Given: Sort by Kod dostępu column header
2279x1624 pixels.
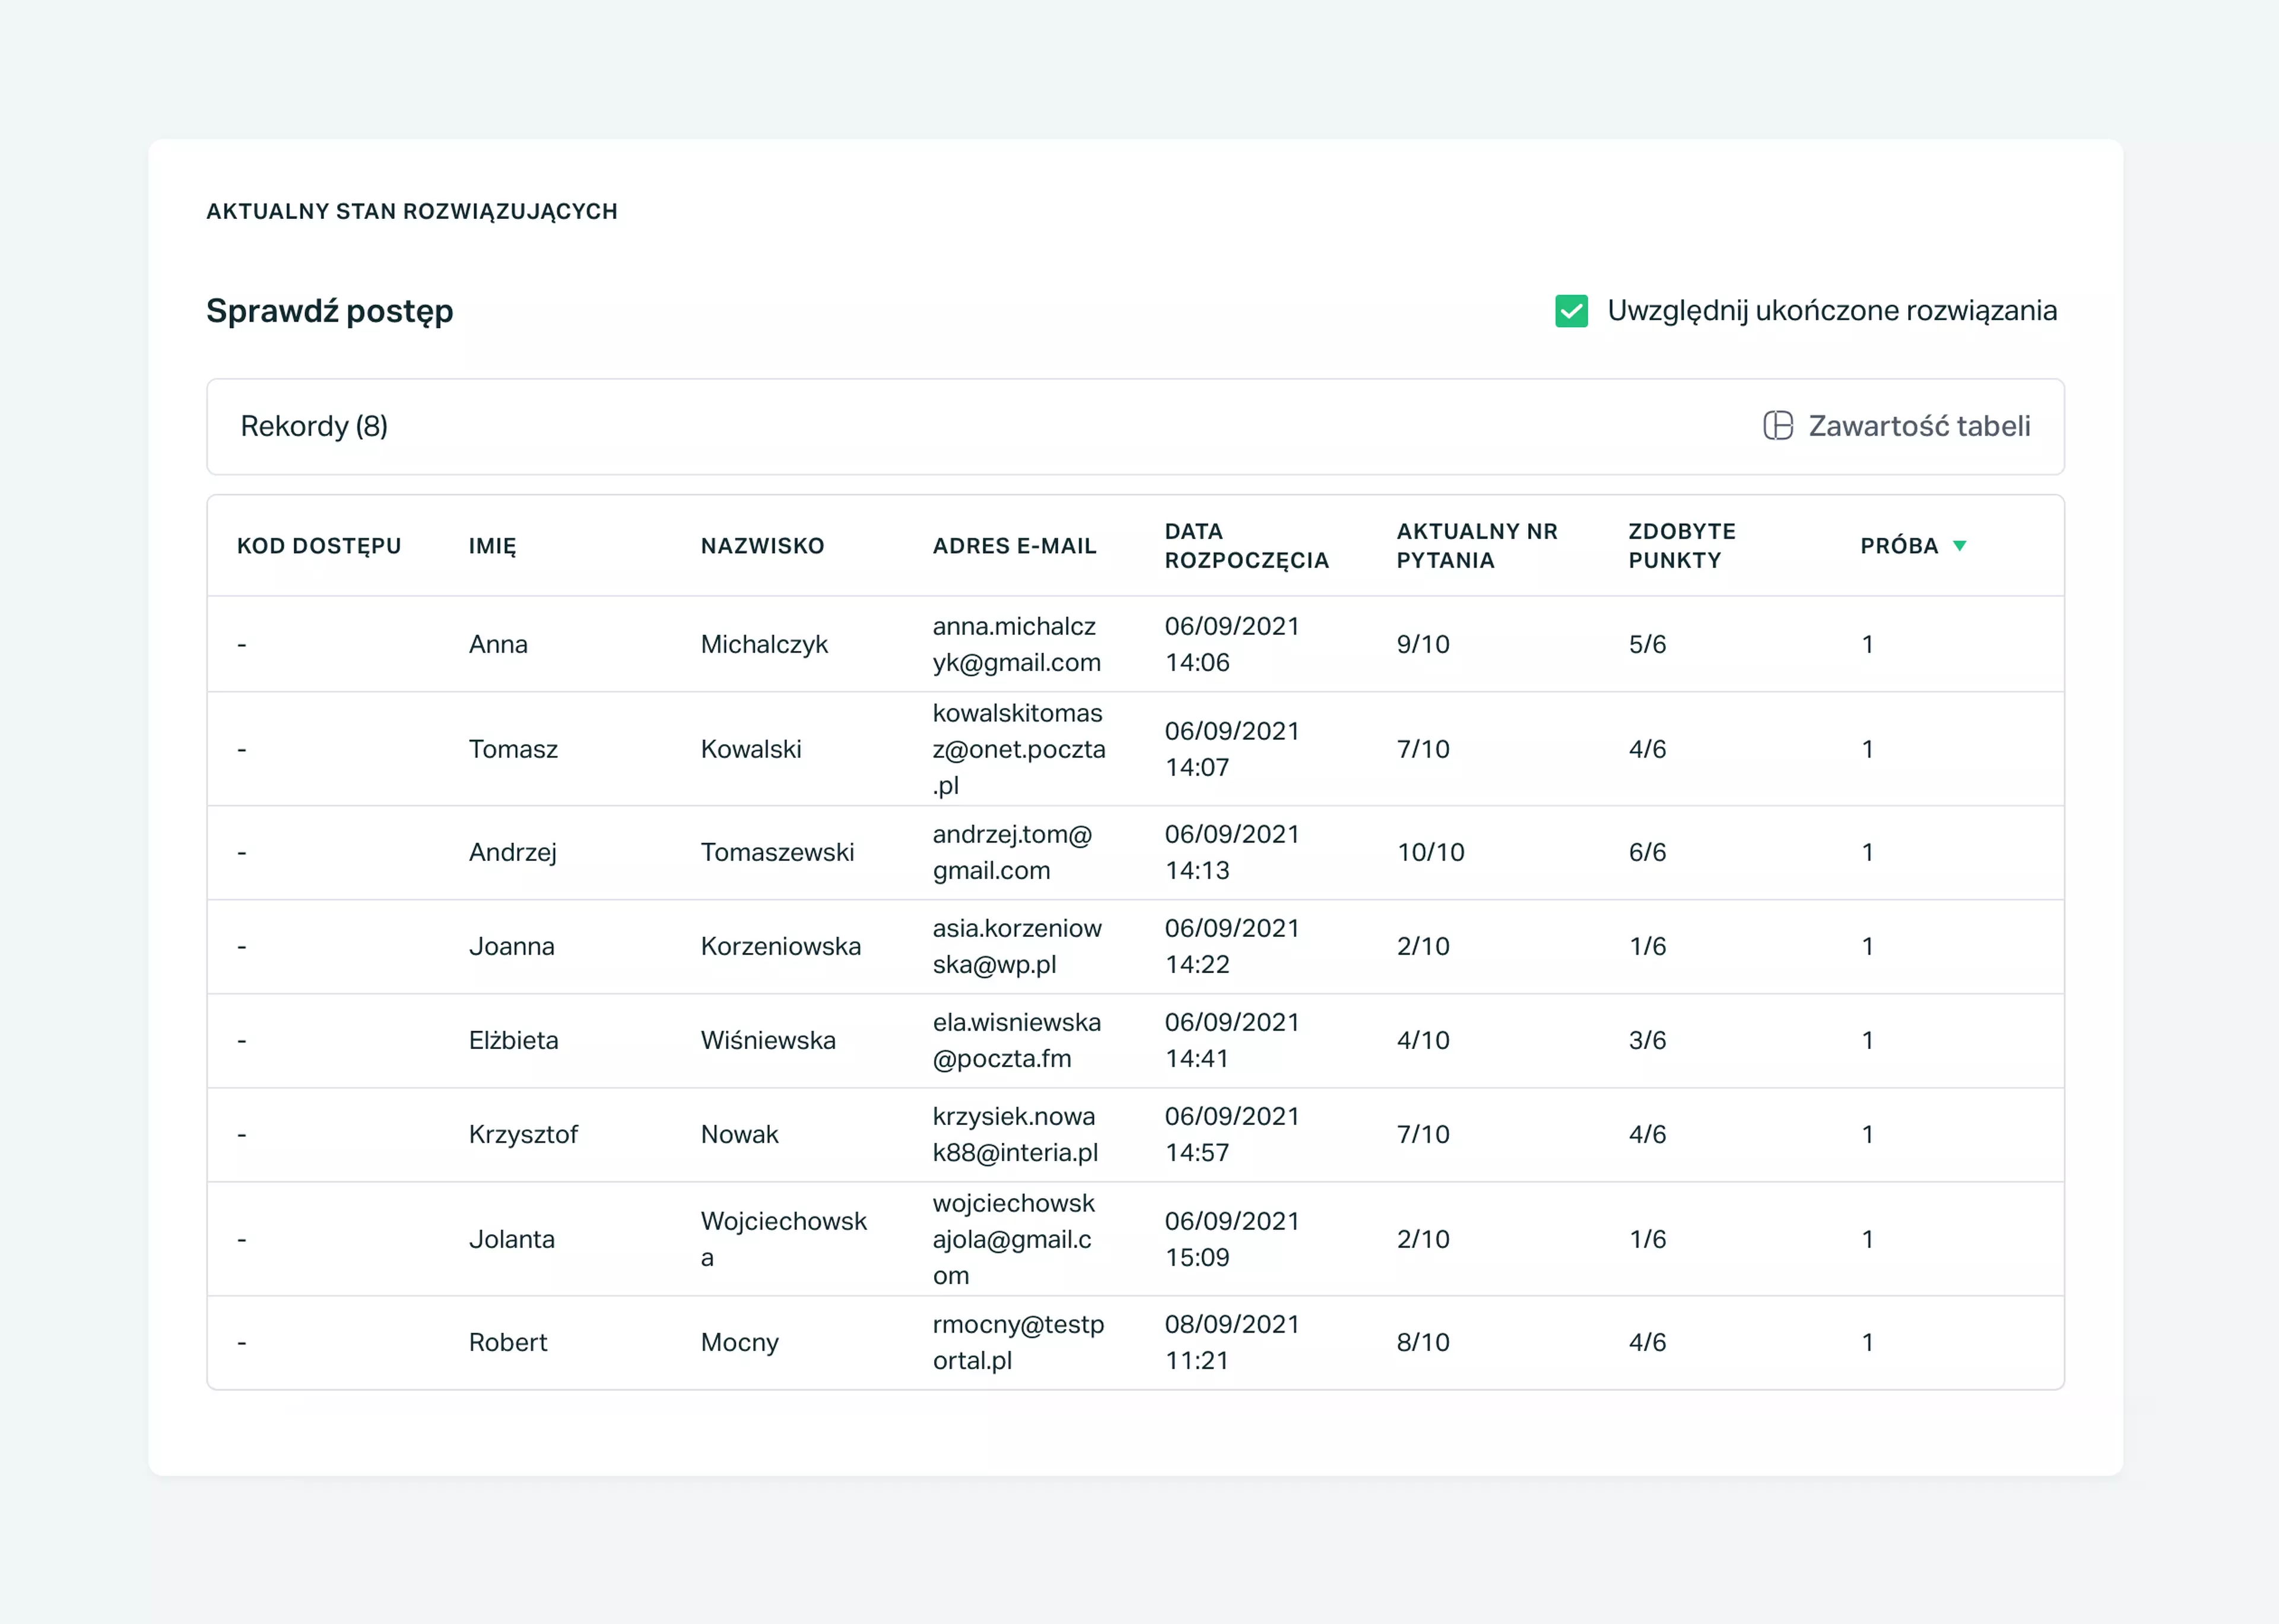Looking at the screenshot, I should [x=319, y=546].
